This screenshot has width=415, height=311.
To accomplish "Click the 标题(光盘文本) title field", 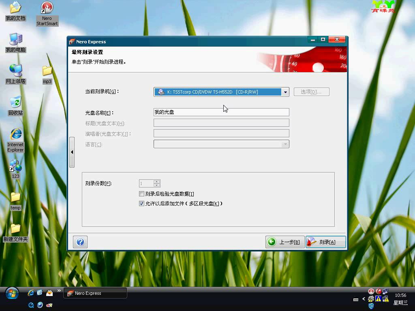I will 221,123.
